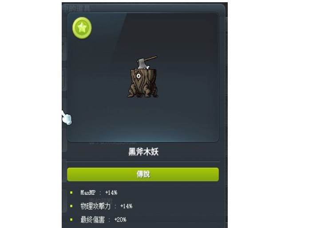This screenshot has height=228, width=309.
Task: Click the +14% value next to 物理攻擊力
Action: 127,206
